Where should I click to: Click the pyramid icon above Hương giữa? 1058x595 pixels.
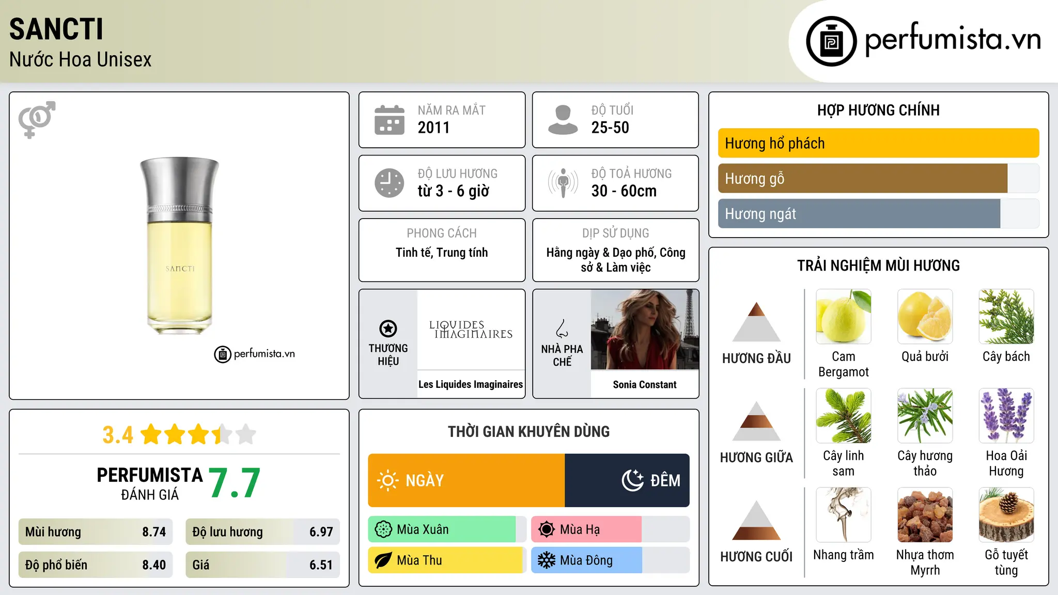pos(756,421)
